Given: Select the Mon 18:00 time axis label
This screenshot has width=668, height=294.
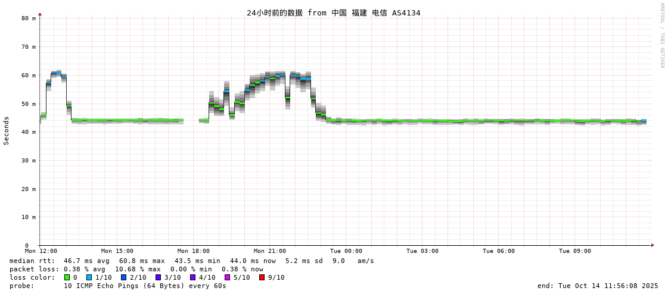Looking at the screenshot, I should [194, 251].
